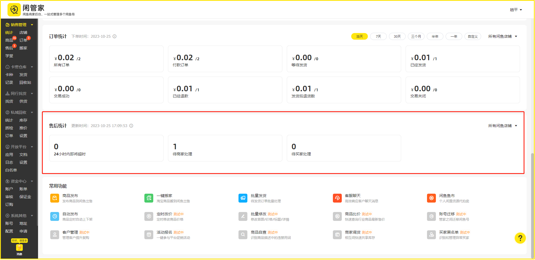
Task: Open 订单 menu item with badge 3
Action: pyautogui.click(x=23, y=40)
